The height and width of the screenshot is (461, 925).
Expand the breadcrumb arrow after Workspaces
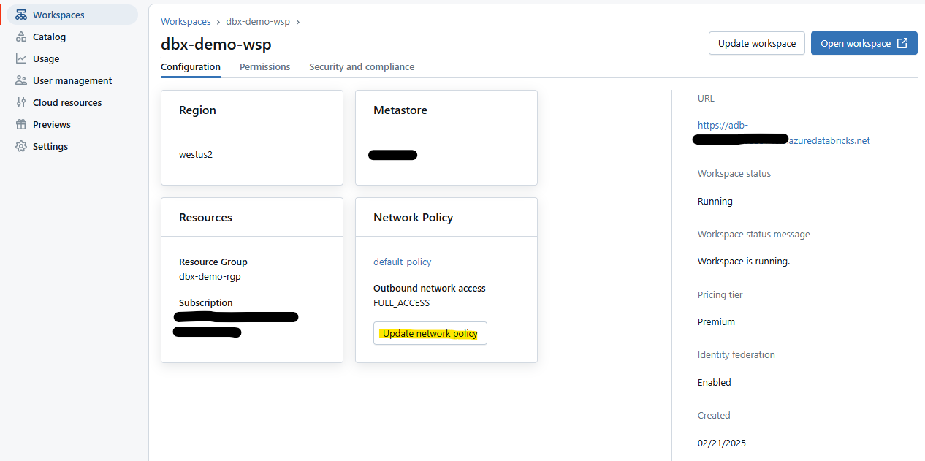(x=218, y=22)
